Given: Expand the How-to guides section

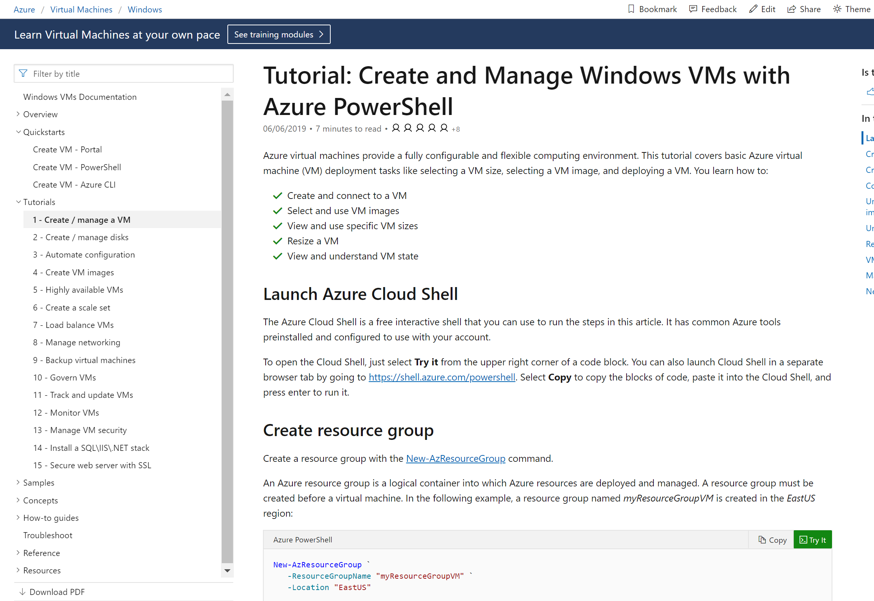Looking at the screenshot, I should [x=18, y=517].
